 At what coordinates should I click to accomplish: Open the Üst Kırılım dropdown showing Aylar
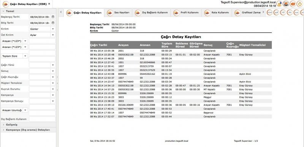tap(42, 35)
